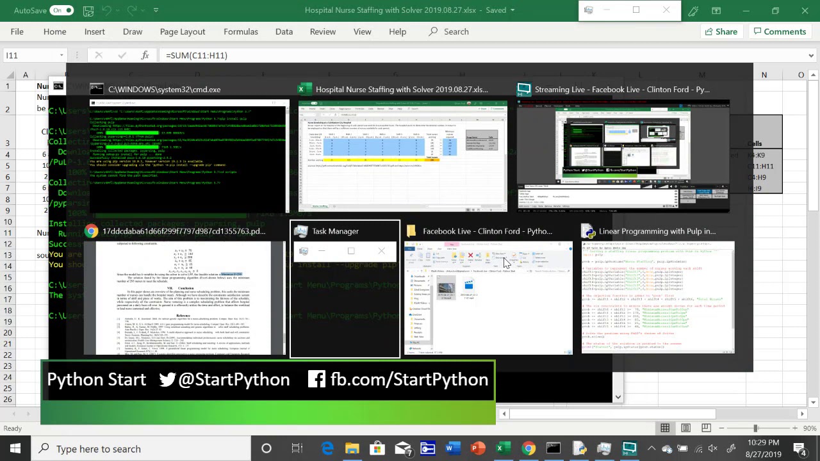Click the Insert Function fx icon
820x461 pixels.
[145, 55]
